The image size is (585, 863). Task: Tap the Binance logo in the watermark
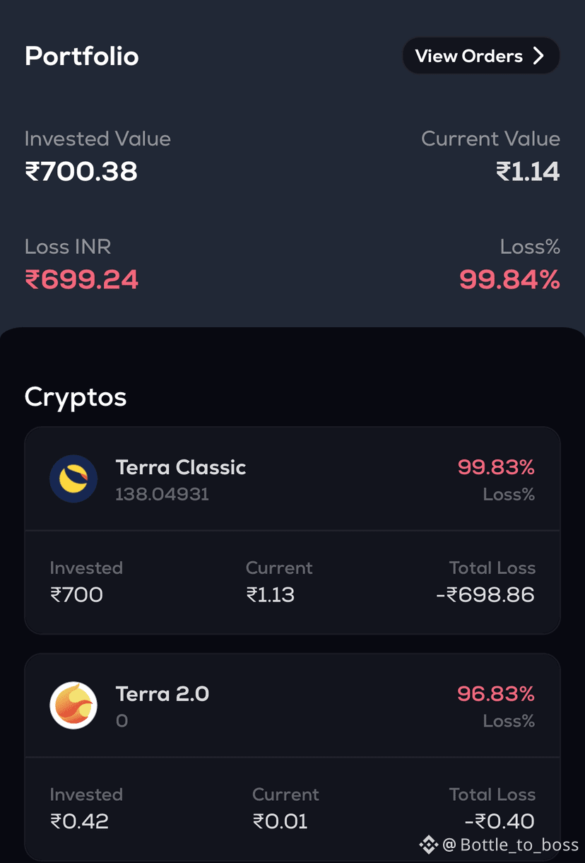pyautogui.click(x=428, y=844)
